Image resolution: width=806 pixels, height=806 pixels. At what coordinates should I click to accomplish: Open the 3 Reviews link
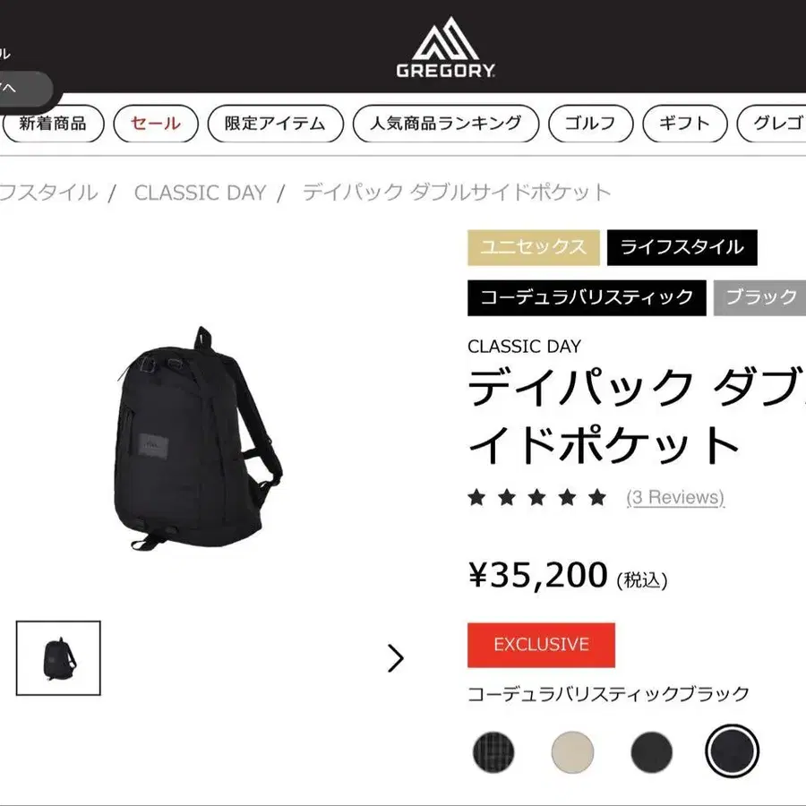click(675, 498)
